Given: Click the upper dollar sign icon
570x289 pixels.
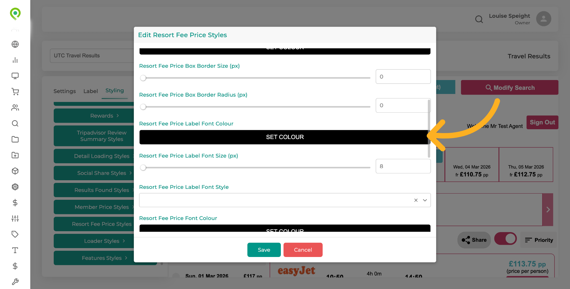Looking at the screenshot, I should [15, 203].
